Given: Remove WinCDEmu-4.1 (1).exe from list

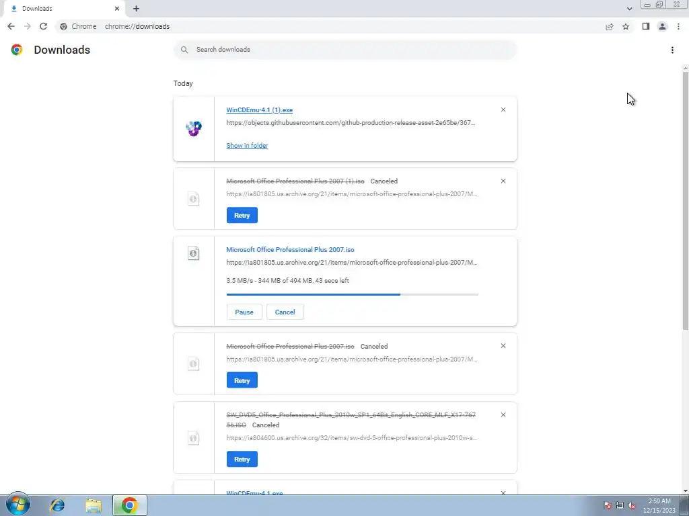Looking at the screenshot, I should 503,110.
